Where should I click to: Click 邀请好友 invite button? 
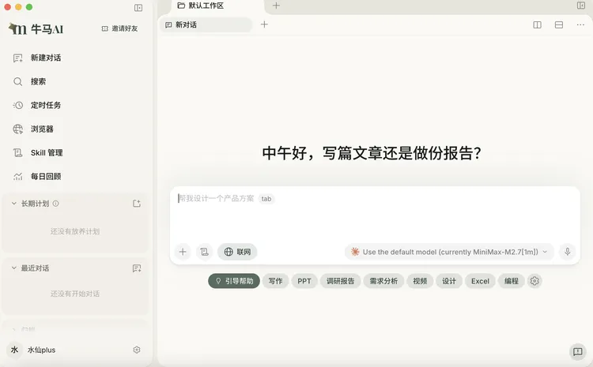click(x=119, y=28)
